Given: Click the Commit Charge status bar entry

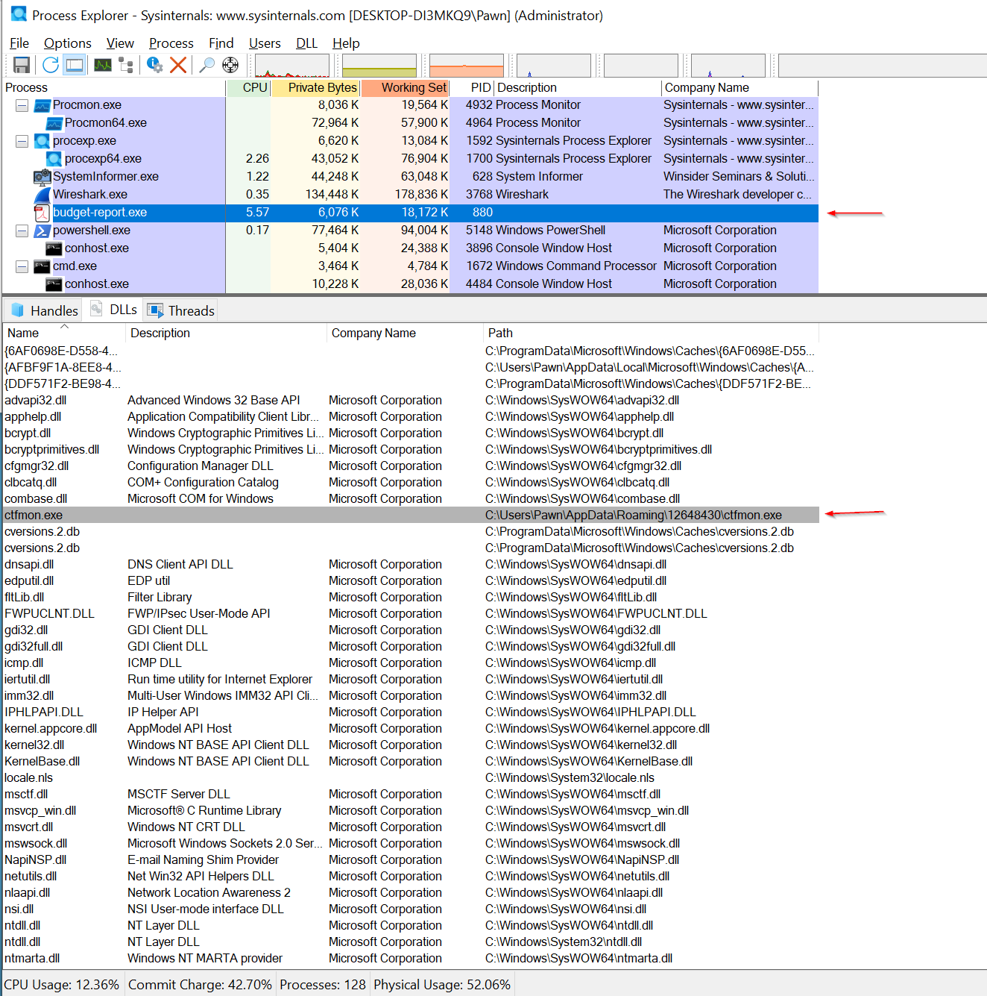Looking at the screenshot, I should pyautogui.click(x=200, y=985).
